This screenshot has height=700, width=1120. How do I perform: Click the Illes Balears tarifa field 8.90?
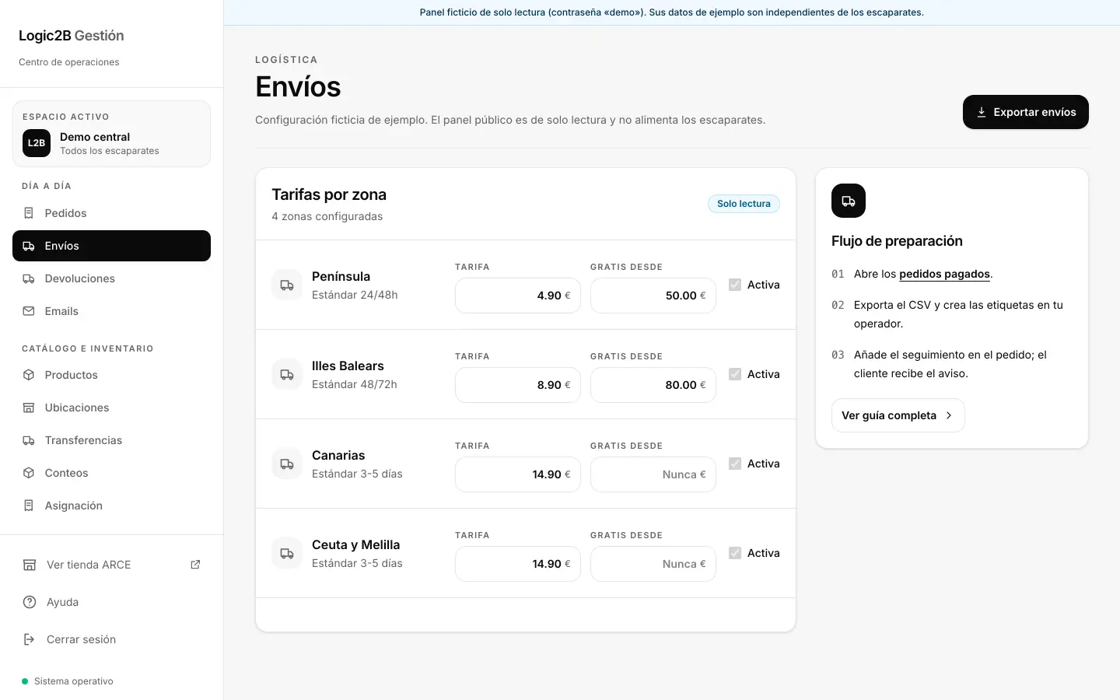tap(518, 385)
